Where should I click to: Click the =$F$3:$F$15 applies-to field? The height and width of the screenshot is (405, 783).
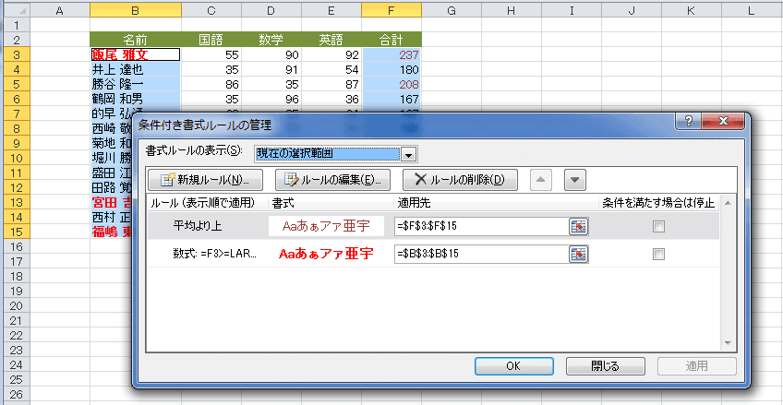480,226
